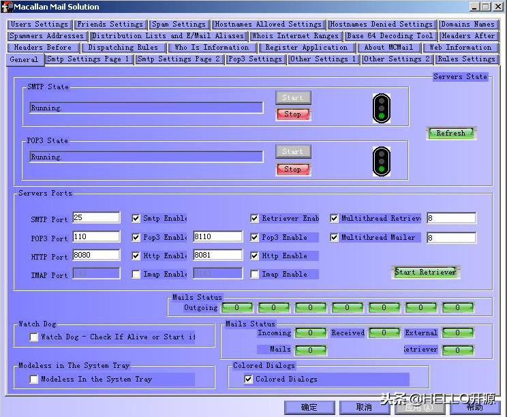Open the Friends Settings tab
This screenshot has width=507, height=417.
[x=110, y=25]
